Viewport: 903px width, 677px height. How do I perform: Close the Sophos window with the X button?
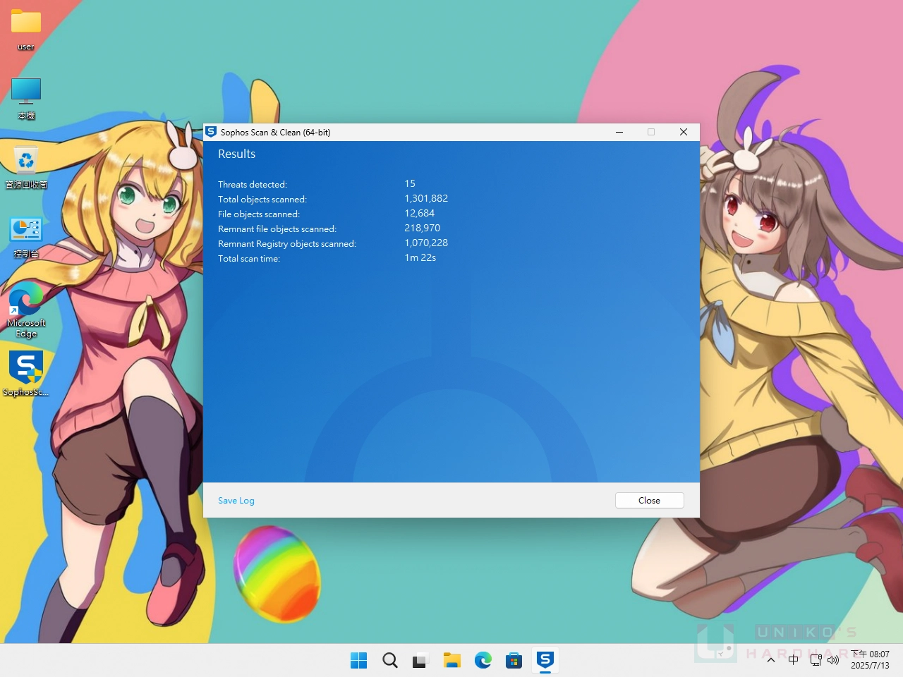pos(683,132)
